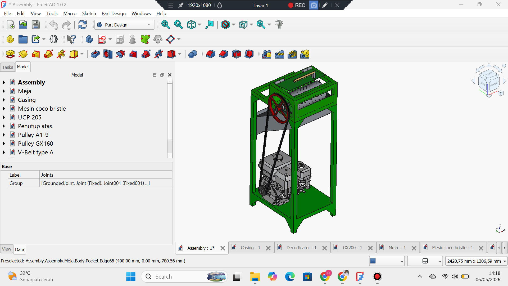
Task: Open File Explorer from the taskbar
Action: [x=255, y=277]
